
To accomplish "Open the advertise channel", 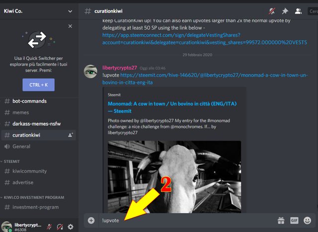I will pyautogui.click(x=39, y=182).
